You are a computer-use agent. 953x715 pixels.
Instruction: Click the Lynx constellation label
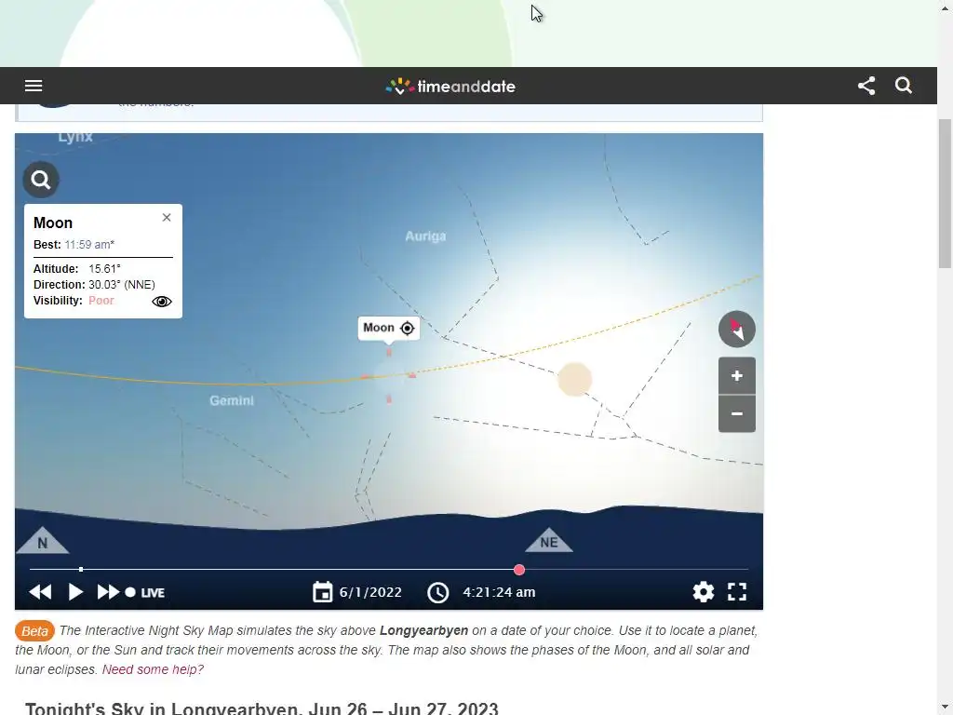(x=75, y=137)
